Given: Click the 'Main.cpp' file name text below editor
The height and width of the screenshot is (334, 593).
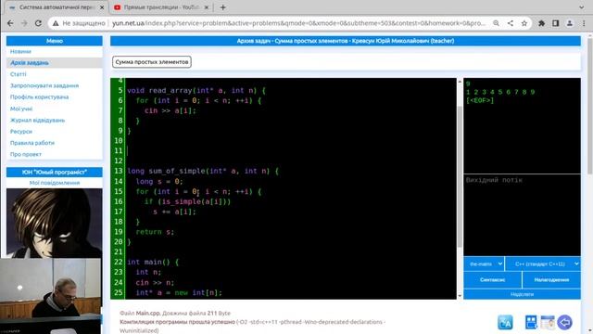Looking at the screenshot, I should click(148, 314).
